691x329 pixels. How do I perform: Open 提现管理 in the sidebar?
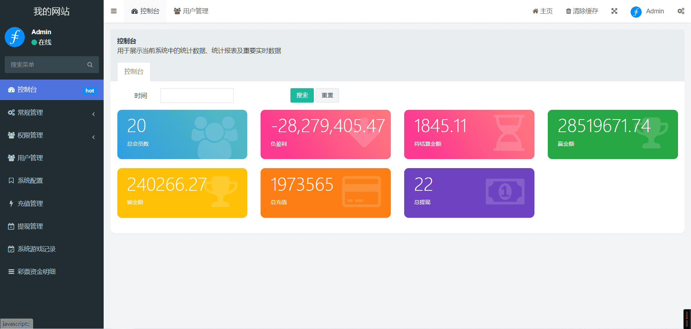click(x=30, y=226)
